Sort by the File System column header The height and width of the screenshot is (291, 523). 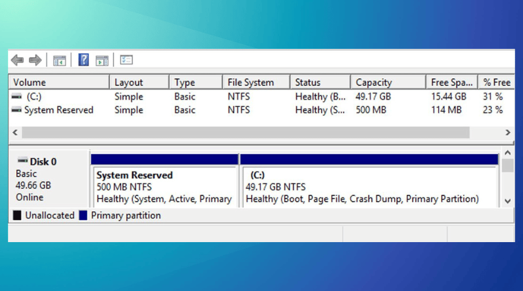(256, 82)
